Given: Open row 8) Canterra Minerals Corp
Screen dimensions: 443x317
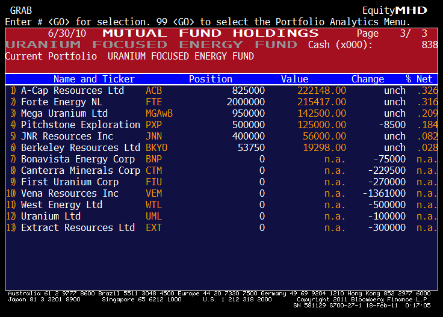Looking at the screenshot, I should [x=221, y=170].
